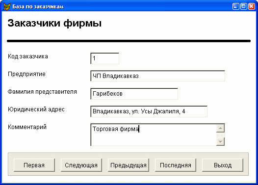This screenshot has width=258, height=185.
Task: Close the База по заказчикам window
Action: (252, 6)
